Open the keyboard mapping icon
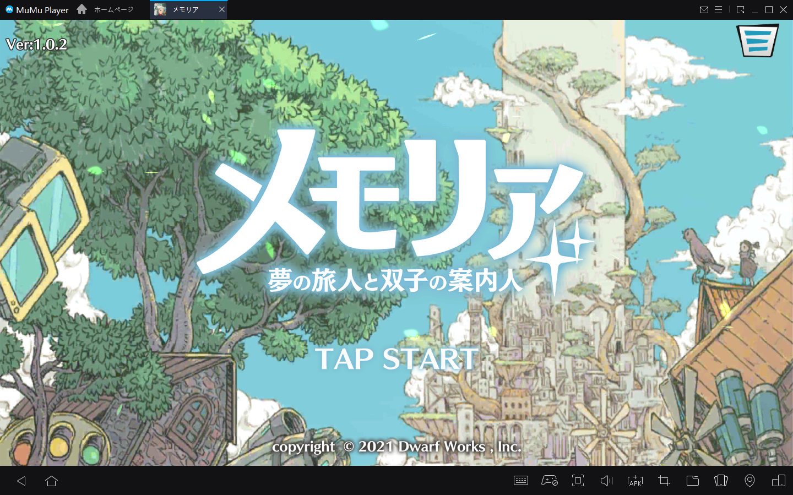Screen dimensions: 793x495 (521, 481)
